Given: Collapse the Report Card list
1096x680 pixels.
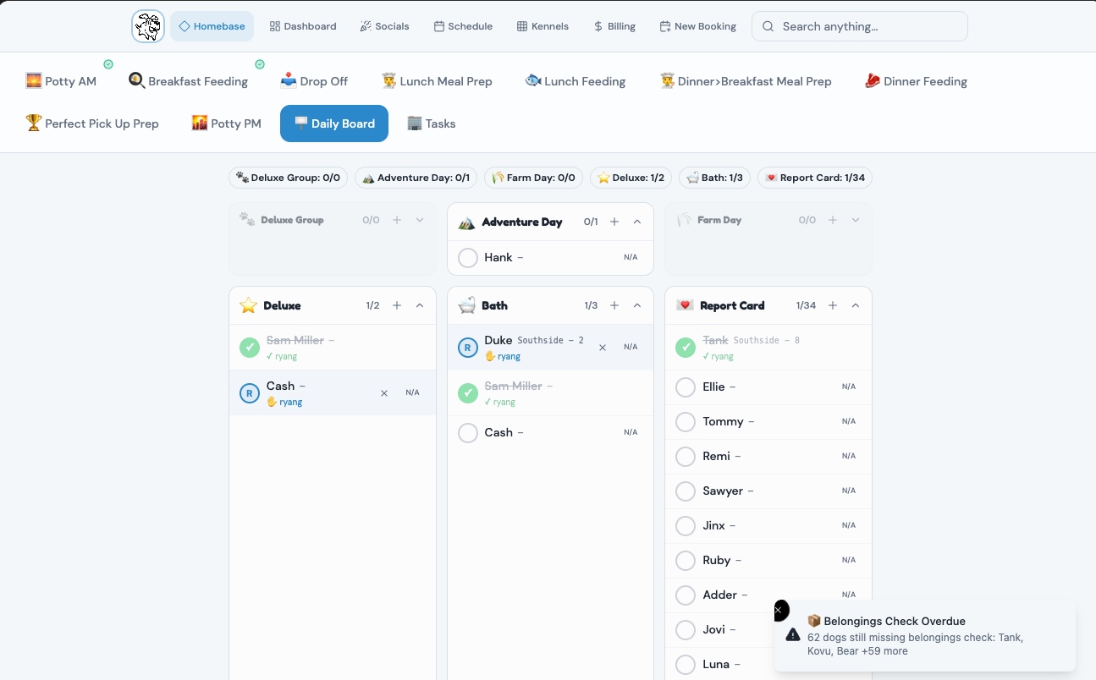Looking at the screenshot, I should pyautogui.click(x=856, y=305).
